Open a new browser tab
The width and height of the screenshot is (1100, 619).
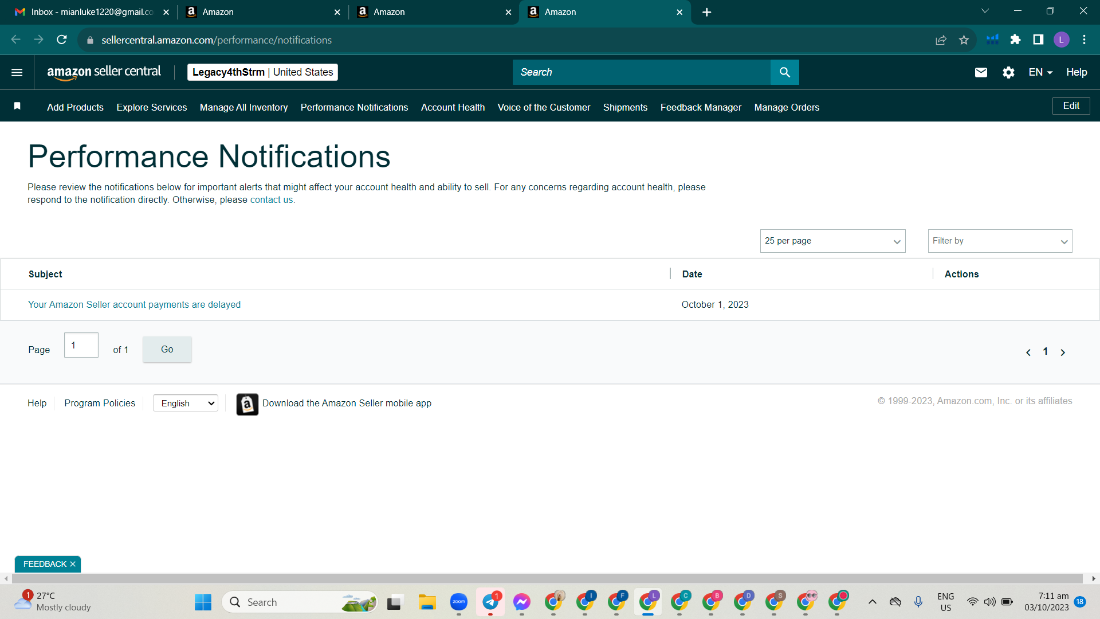coord(707,12)
